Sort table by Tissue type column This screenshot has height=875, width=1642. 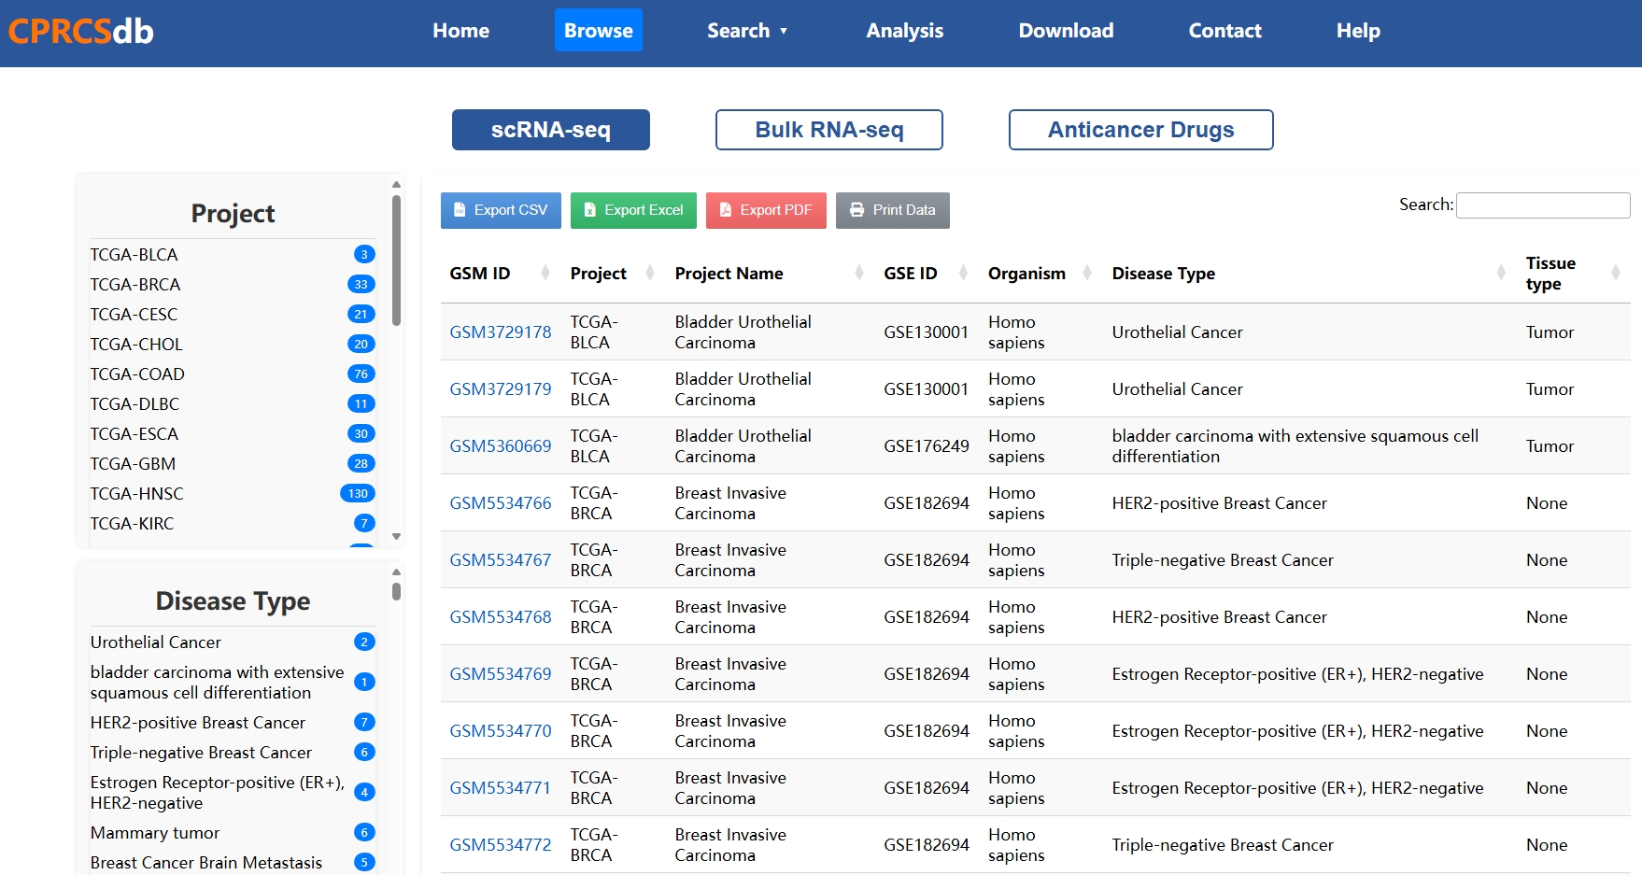pos(1550,274)
